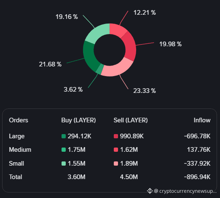This screenshot has width=220, height=198.
Task: Click the Inflow column header
Action: point(202,120)
